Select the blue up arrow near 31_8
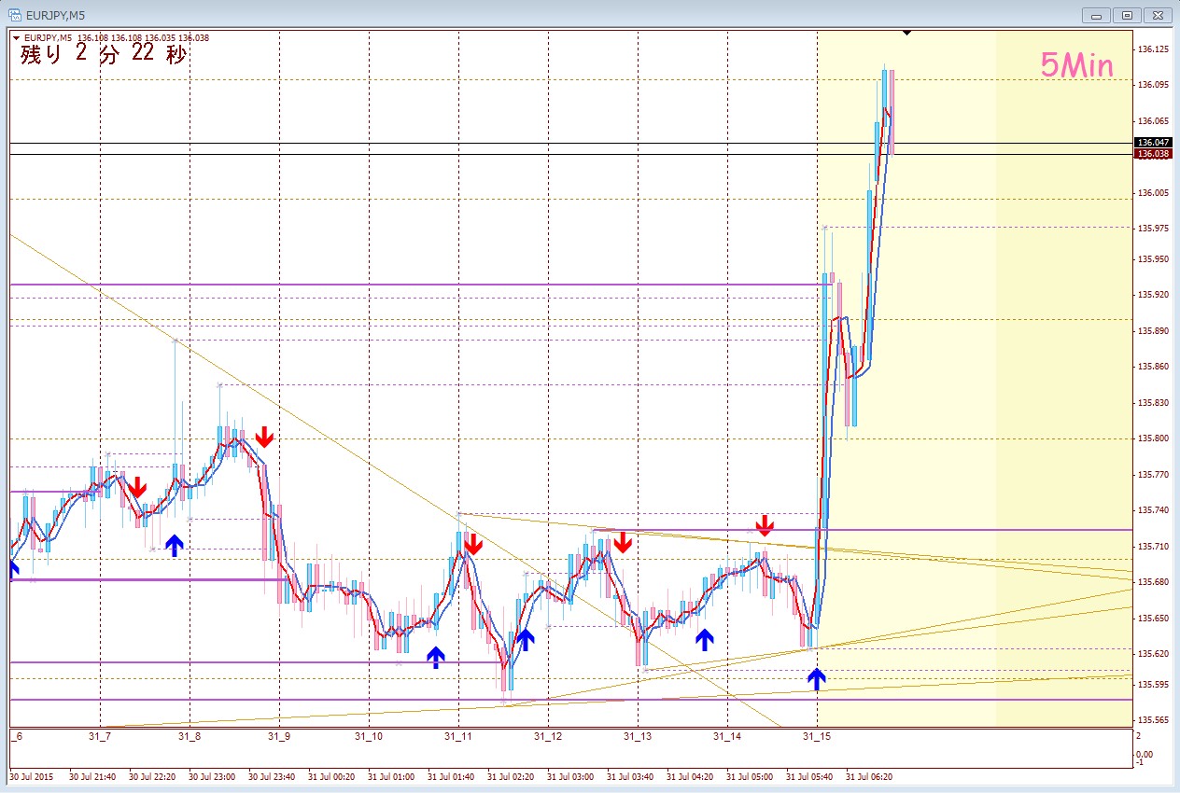The height and width of the screenshot is (793, 1180). point(175,545)
